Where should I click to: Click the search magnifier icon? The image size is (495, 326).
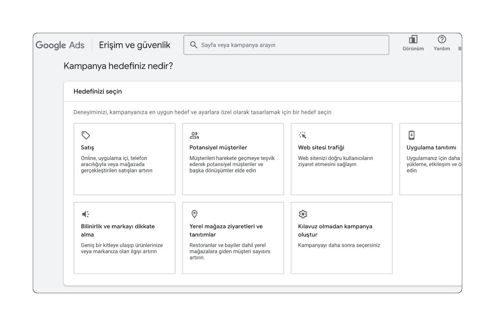click(x=193, y=44)
